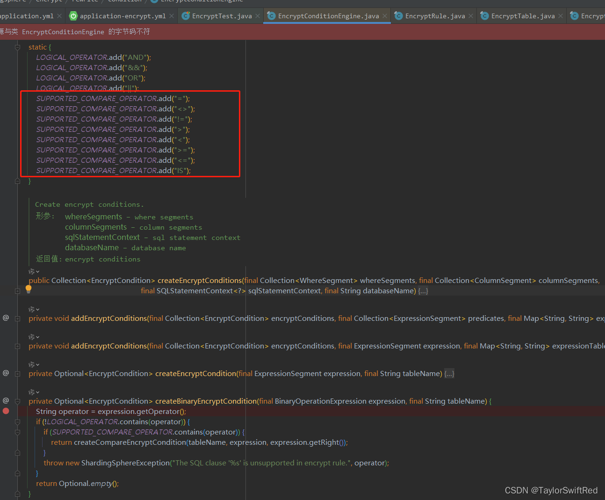The image size is (605, 500).
Task: Click the createEncryptConditions method name
Action: click(200, 280)
